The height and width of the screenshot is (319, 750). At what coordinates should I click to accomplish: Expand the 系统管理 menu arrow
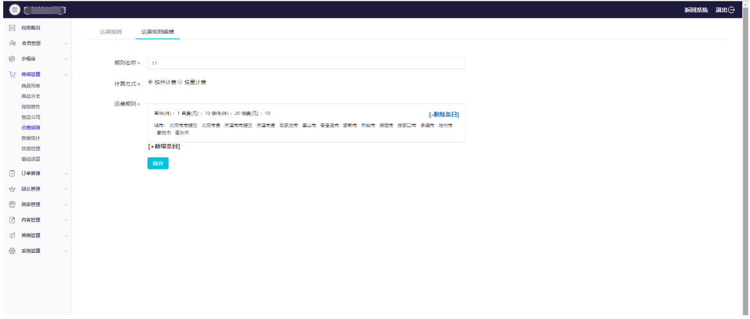(66, 251)
